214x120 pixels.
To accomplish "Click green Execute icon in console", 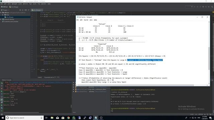I will 2,91.
